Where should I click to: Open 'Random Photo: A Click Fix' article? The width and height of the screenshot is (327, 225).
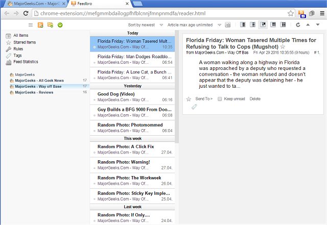(132, 149)
